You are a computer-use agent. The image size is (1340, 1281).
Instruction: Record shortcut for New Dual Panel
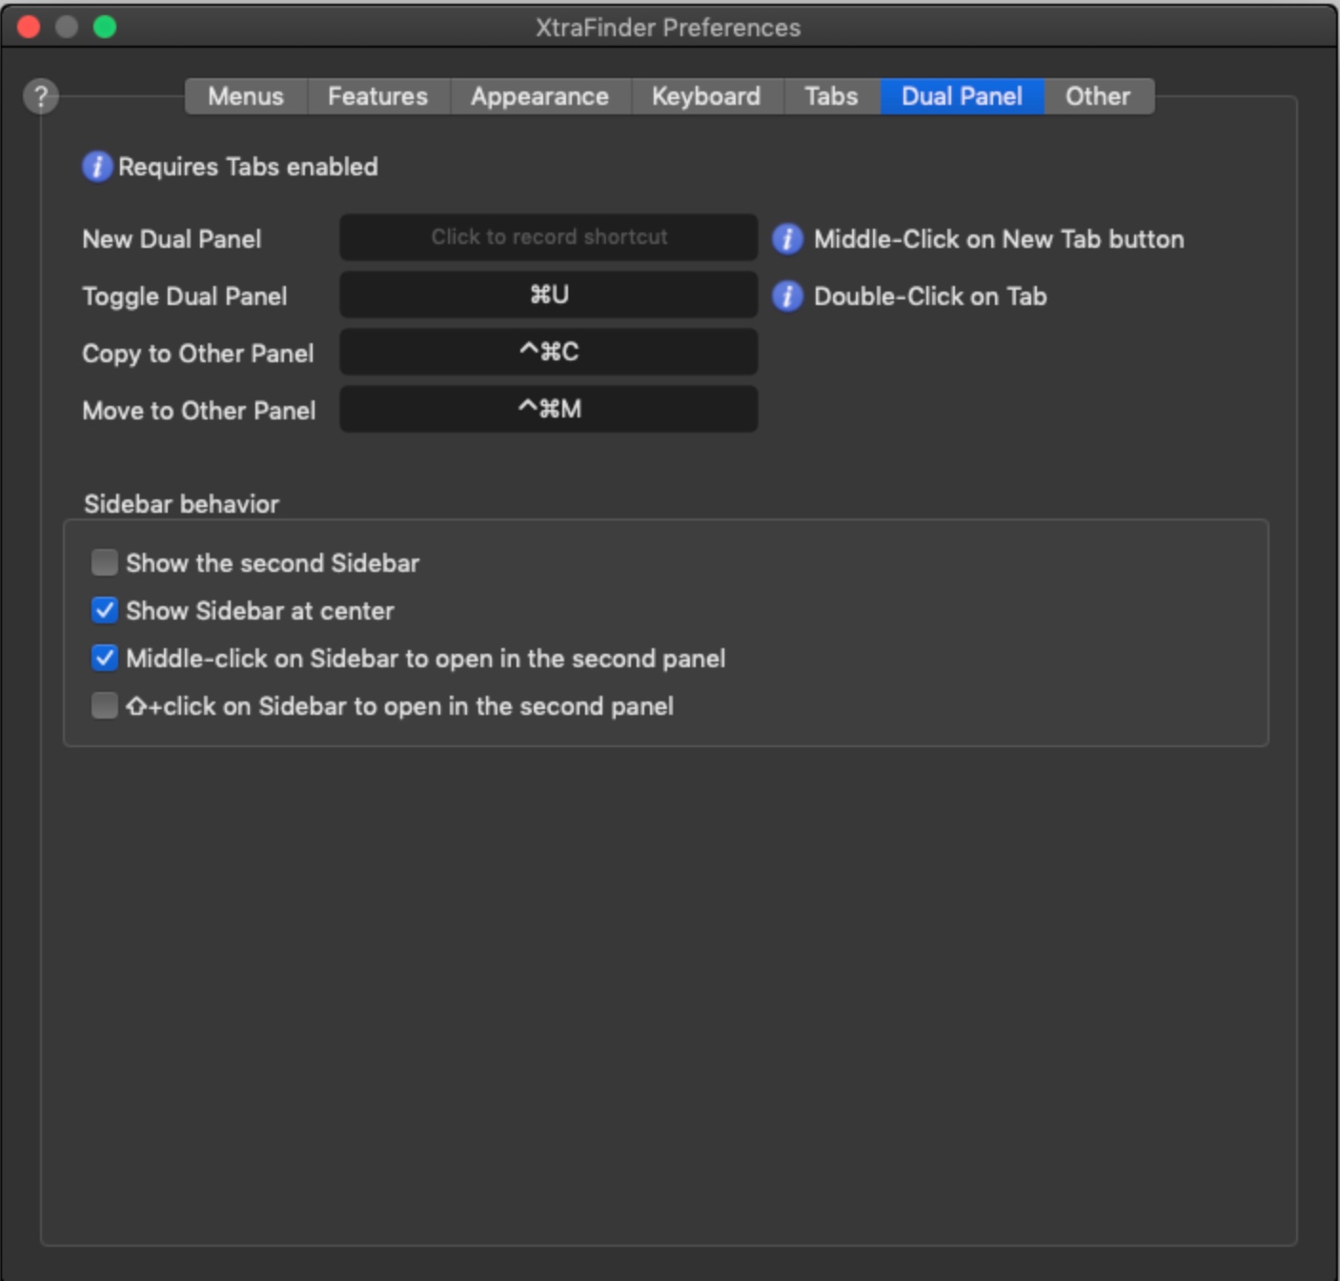point(549,237)
